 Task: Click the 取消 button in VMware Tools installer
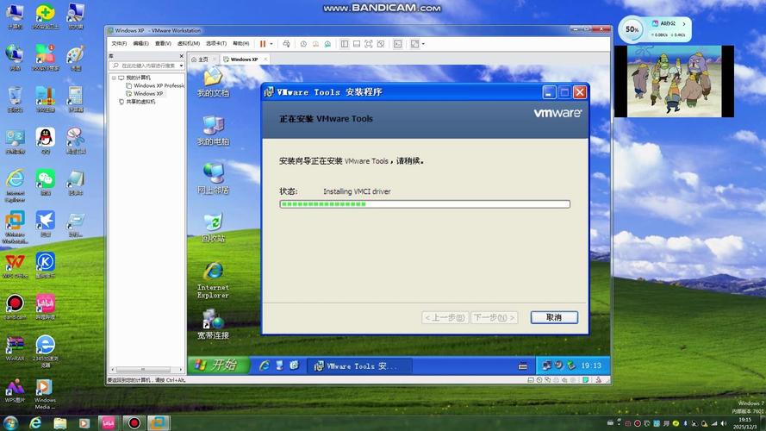(x=554, y=317)
